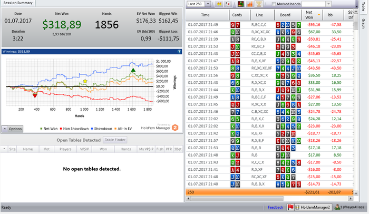
Task: Click horizontal scrollbar left arrow
Action: [x=188, y=199]
